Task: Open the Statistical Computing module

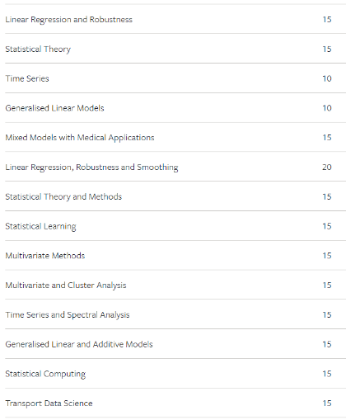Action: 45,374
